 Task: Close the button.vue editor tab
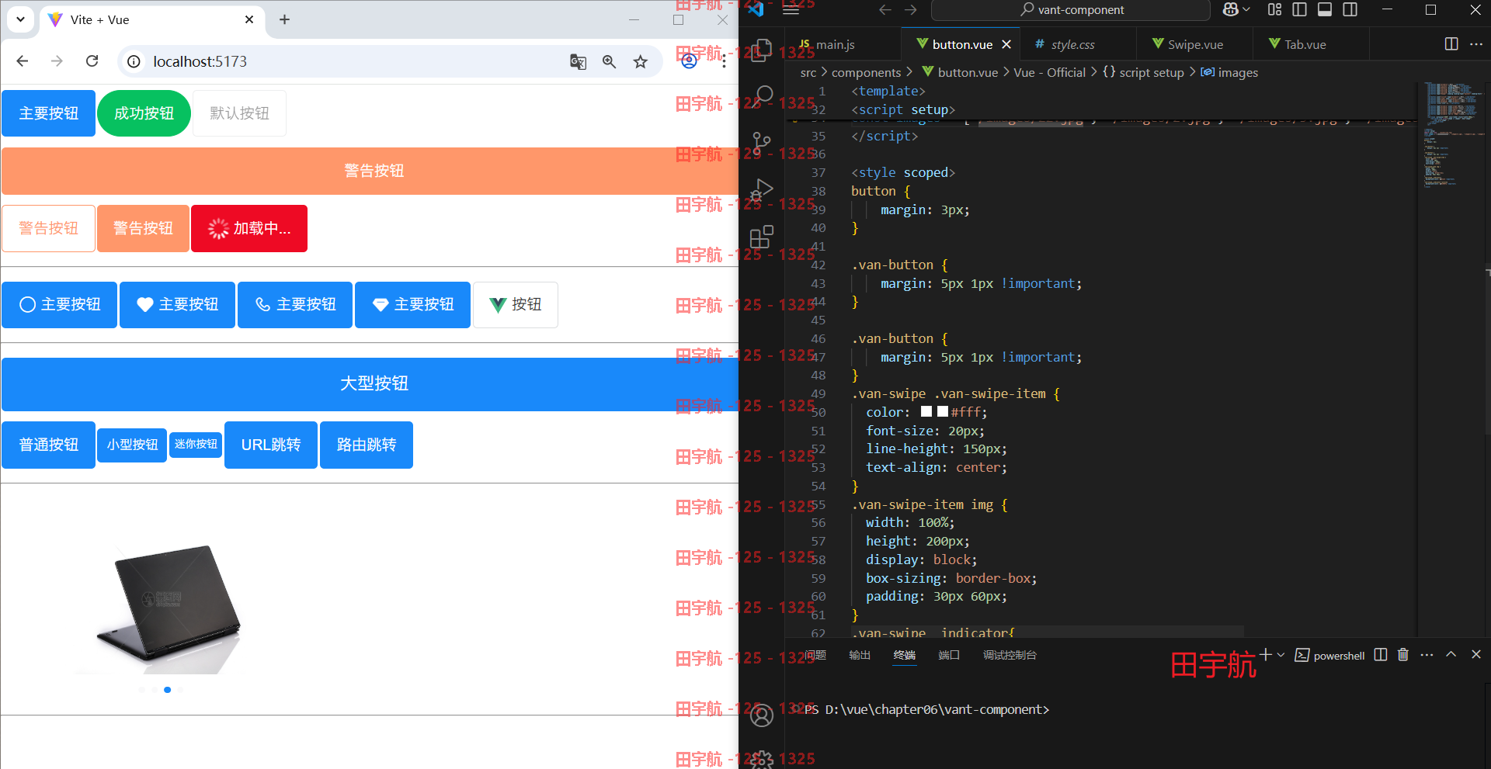pyautogui.click(x=1006, y=44)
